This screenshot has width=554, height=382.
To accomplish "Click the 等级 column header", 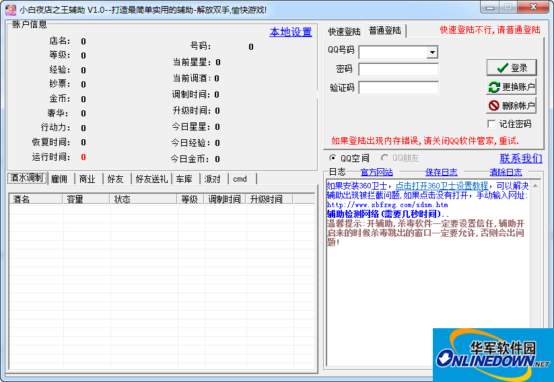I will (x=190, y=199).
